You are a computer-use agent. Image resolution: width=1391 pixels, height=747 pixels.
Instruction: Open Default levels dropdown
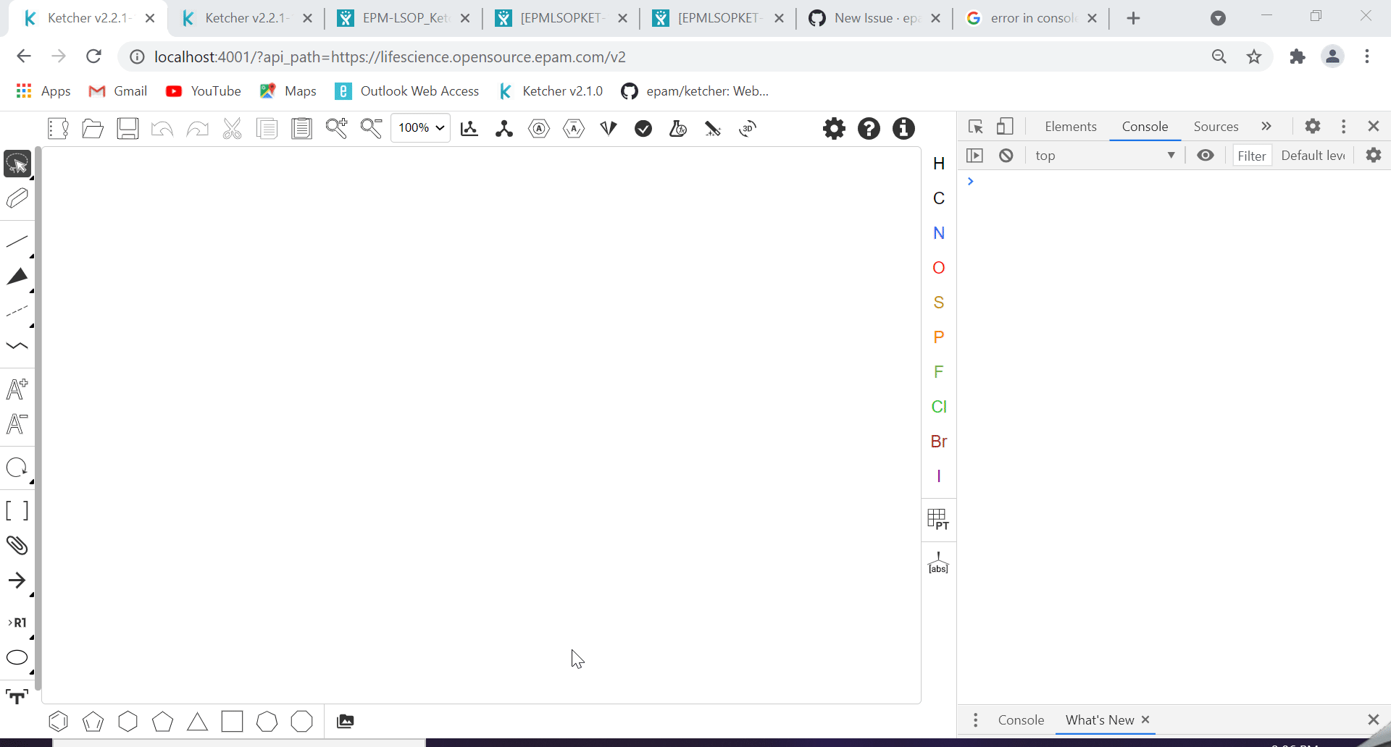click(x=1313, y=156)
